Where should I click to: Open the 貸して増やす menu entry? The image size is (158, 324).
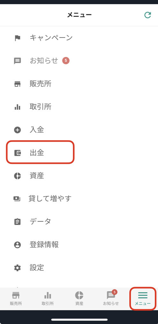(x=79, y=199)
